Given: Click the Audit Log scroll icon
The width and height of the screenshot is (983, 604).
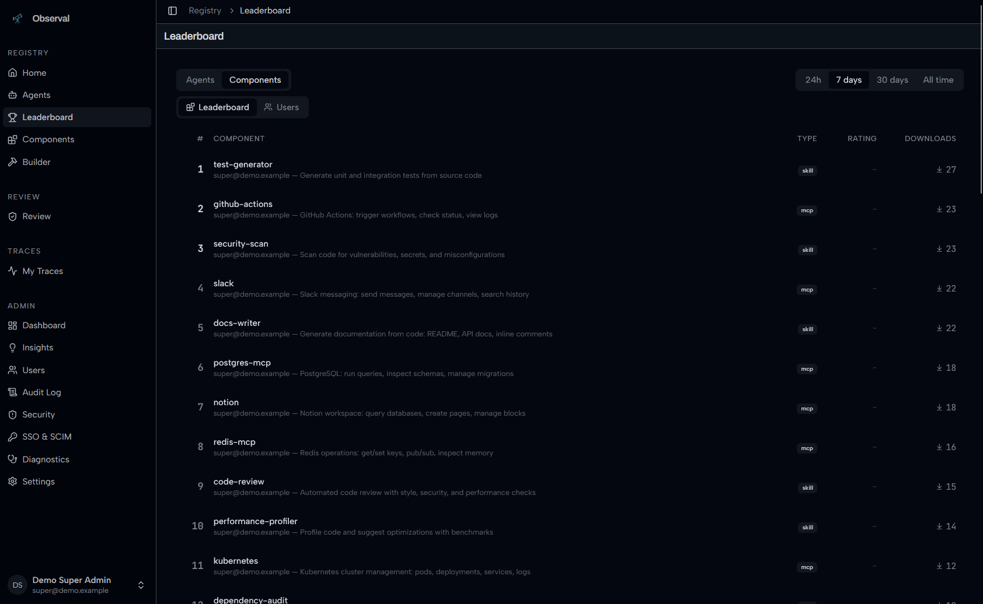Looking at the screenshot, I should [12, 392].
